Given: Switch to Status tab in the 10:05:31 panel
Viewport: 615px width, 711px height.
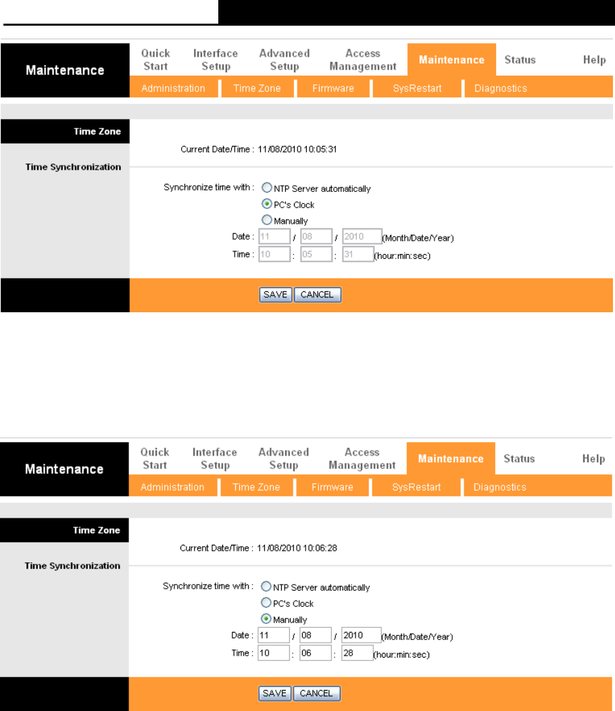Looking at the screenshot, I should [520, 60].
